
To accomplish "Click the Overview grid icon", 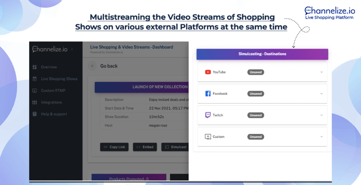I will click(35, 67).
